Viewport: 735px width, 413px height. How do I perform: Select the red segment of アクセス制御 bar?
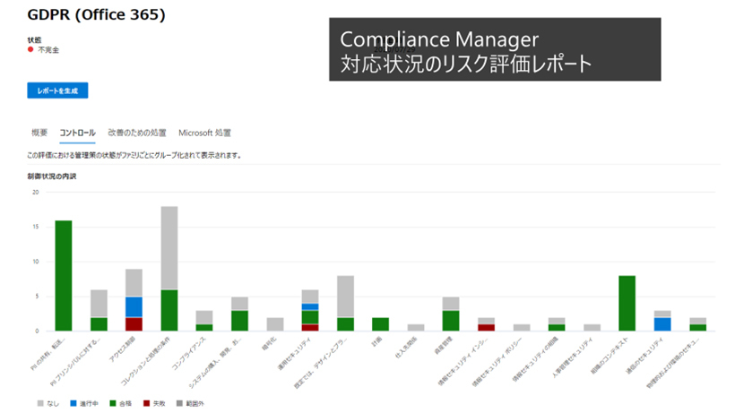134,324
